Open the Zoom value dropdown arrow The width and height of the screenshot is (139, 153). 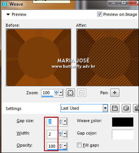pyautogui.click(x=61, y=93)
